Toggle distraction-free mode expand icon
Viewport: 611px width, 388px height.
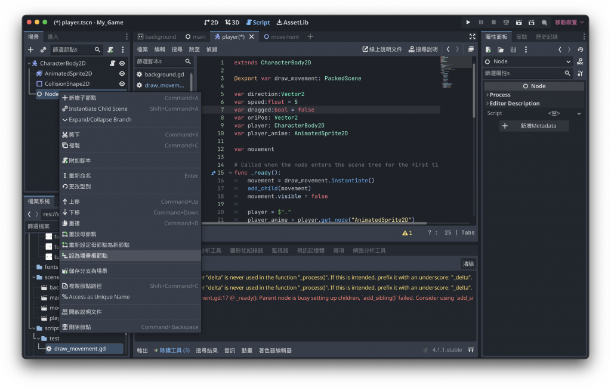point(473,36)
